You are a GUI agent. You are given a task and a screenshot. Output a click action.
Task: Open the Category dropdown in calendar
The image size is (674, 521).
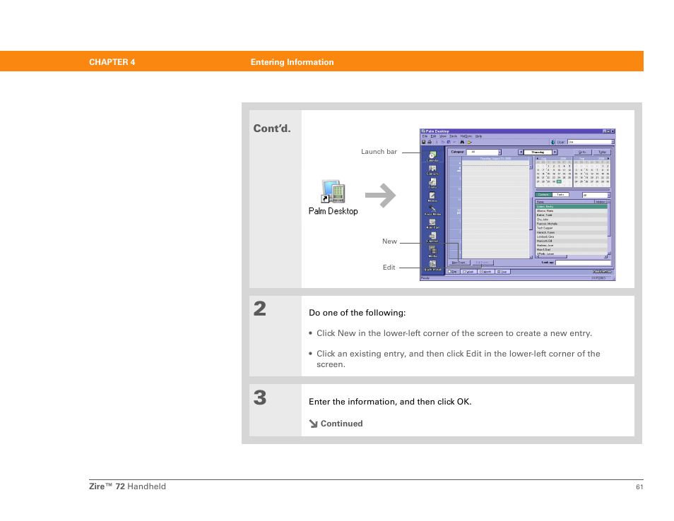[x=483, y=152]
